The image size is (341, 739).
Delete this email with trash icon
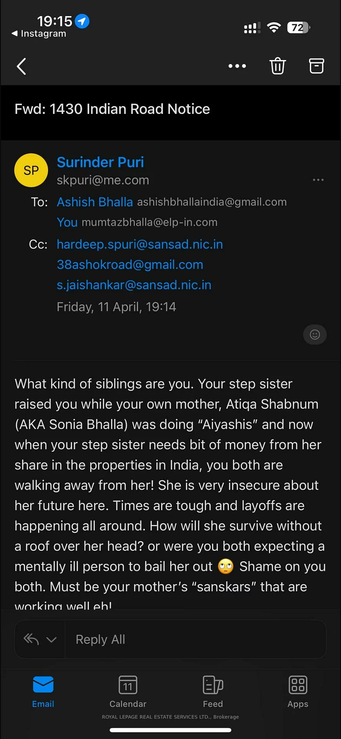tap(278, 66)
